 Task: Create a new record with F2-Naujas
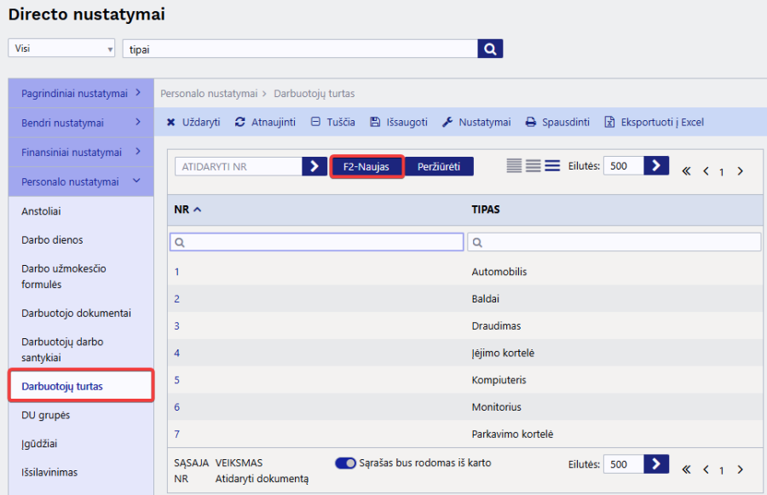click(366, 167)
